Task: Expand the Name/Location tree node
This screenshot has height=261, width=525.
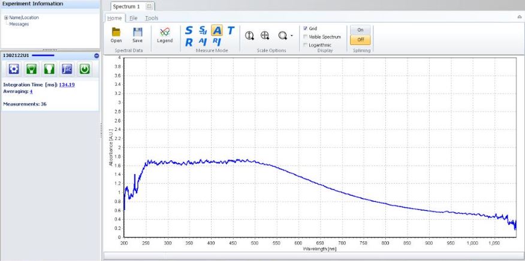Action: [x=6, y=17]
